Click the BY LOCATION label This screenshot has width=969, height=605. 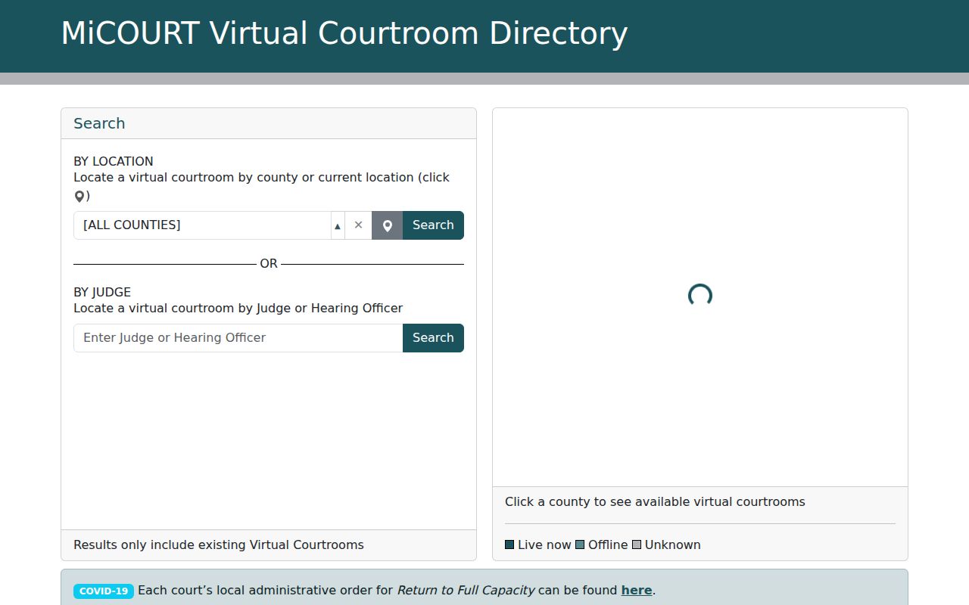tap(114, 161)
